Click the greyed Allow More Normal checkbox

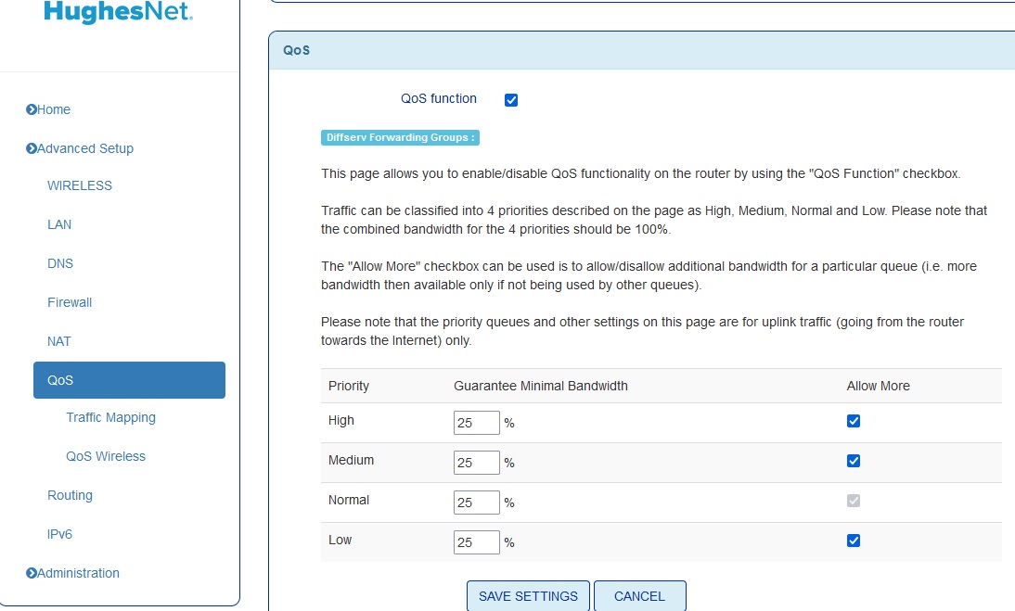pos(854,501)
